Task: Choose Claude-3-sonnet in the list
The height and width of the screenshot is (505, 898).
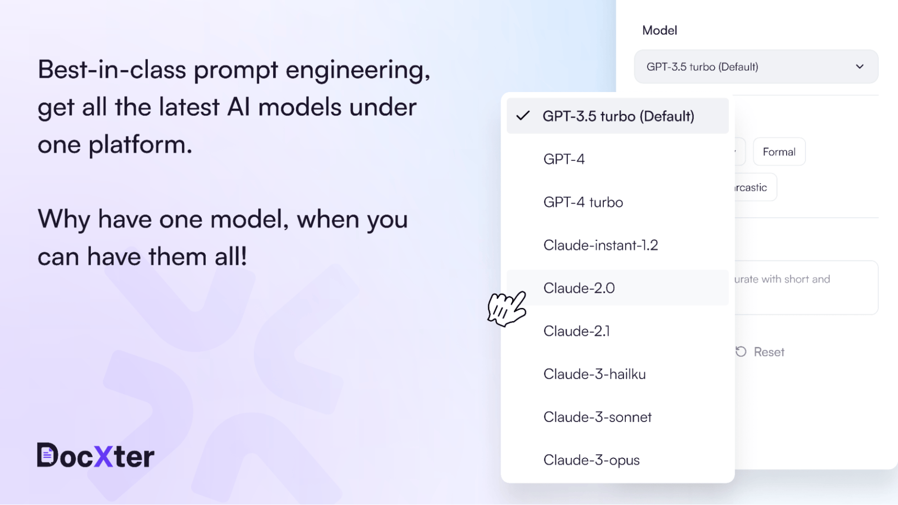Action: coord(597,417)
